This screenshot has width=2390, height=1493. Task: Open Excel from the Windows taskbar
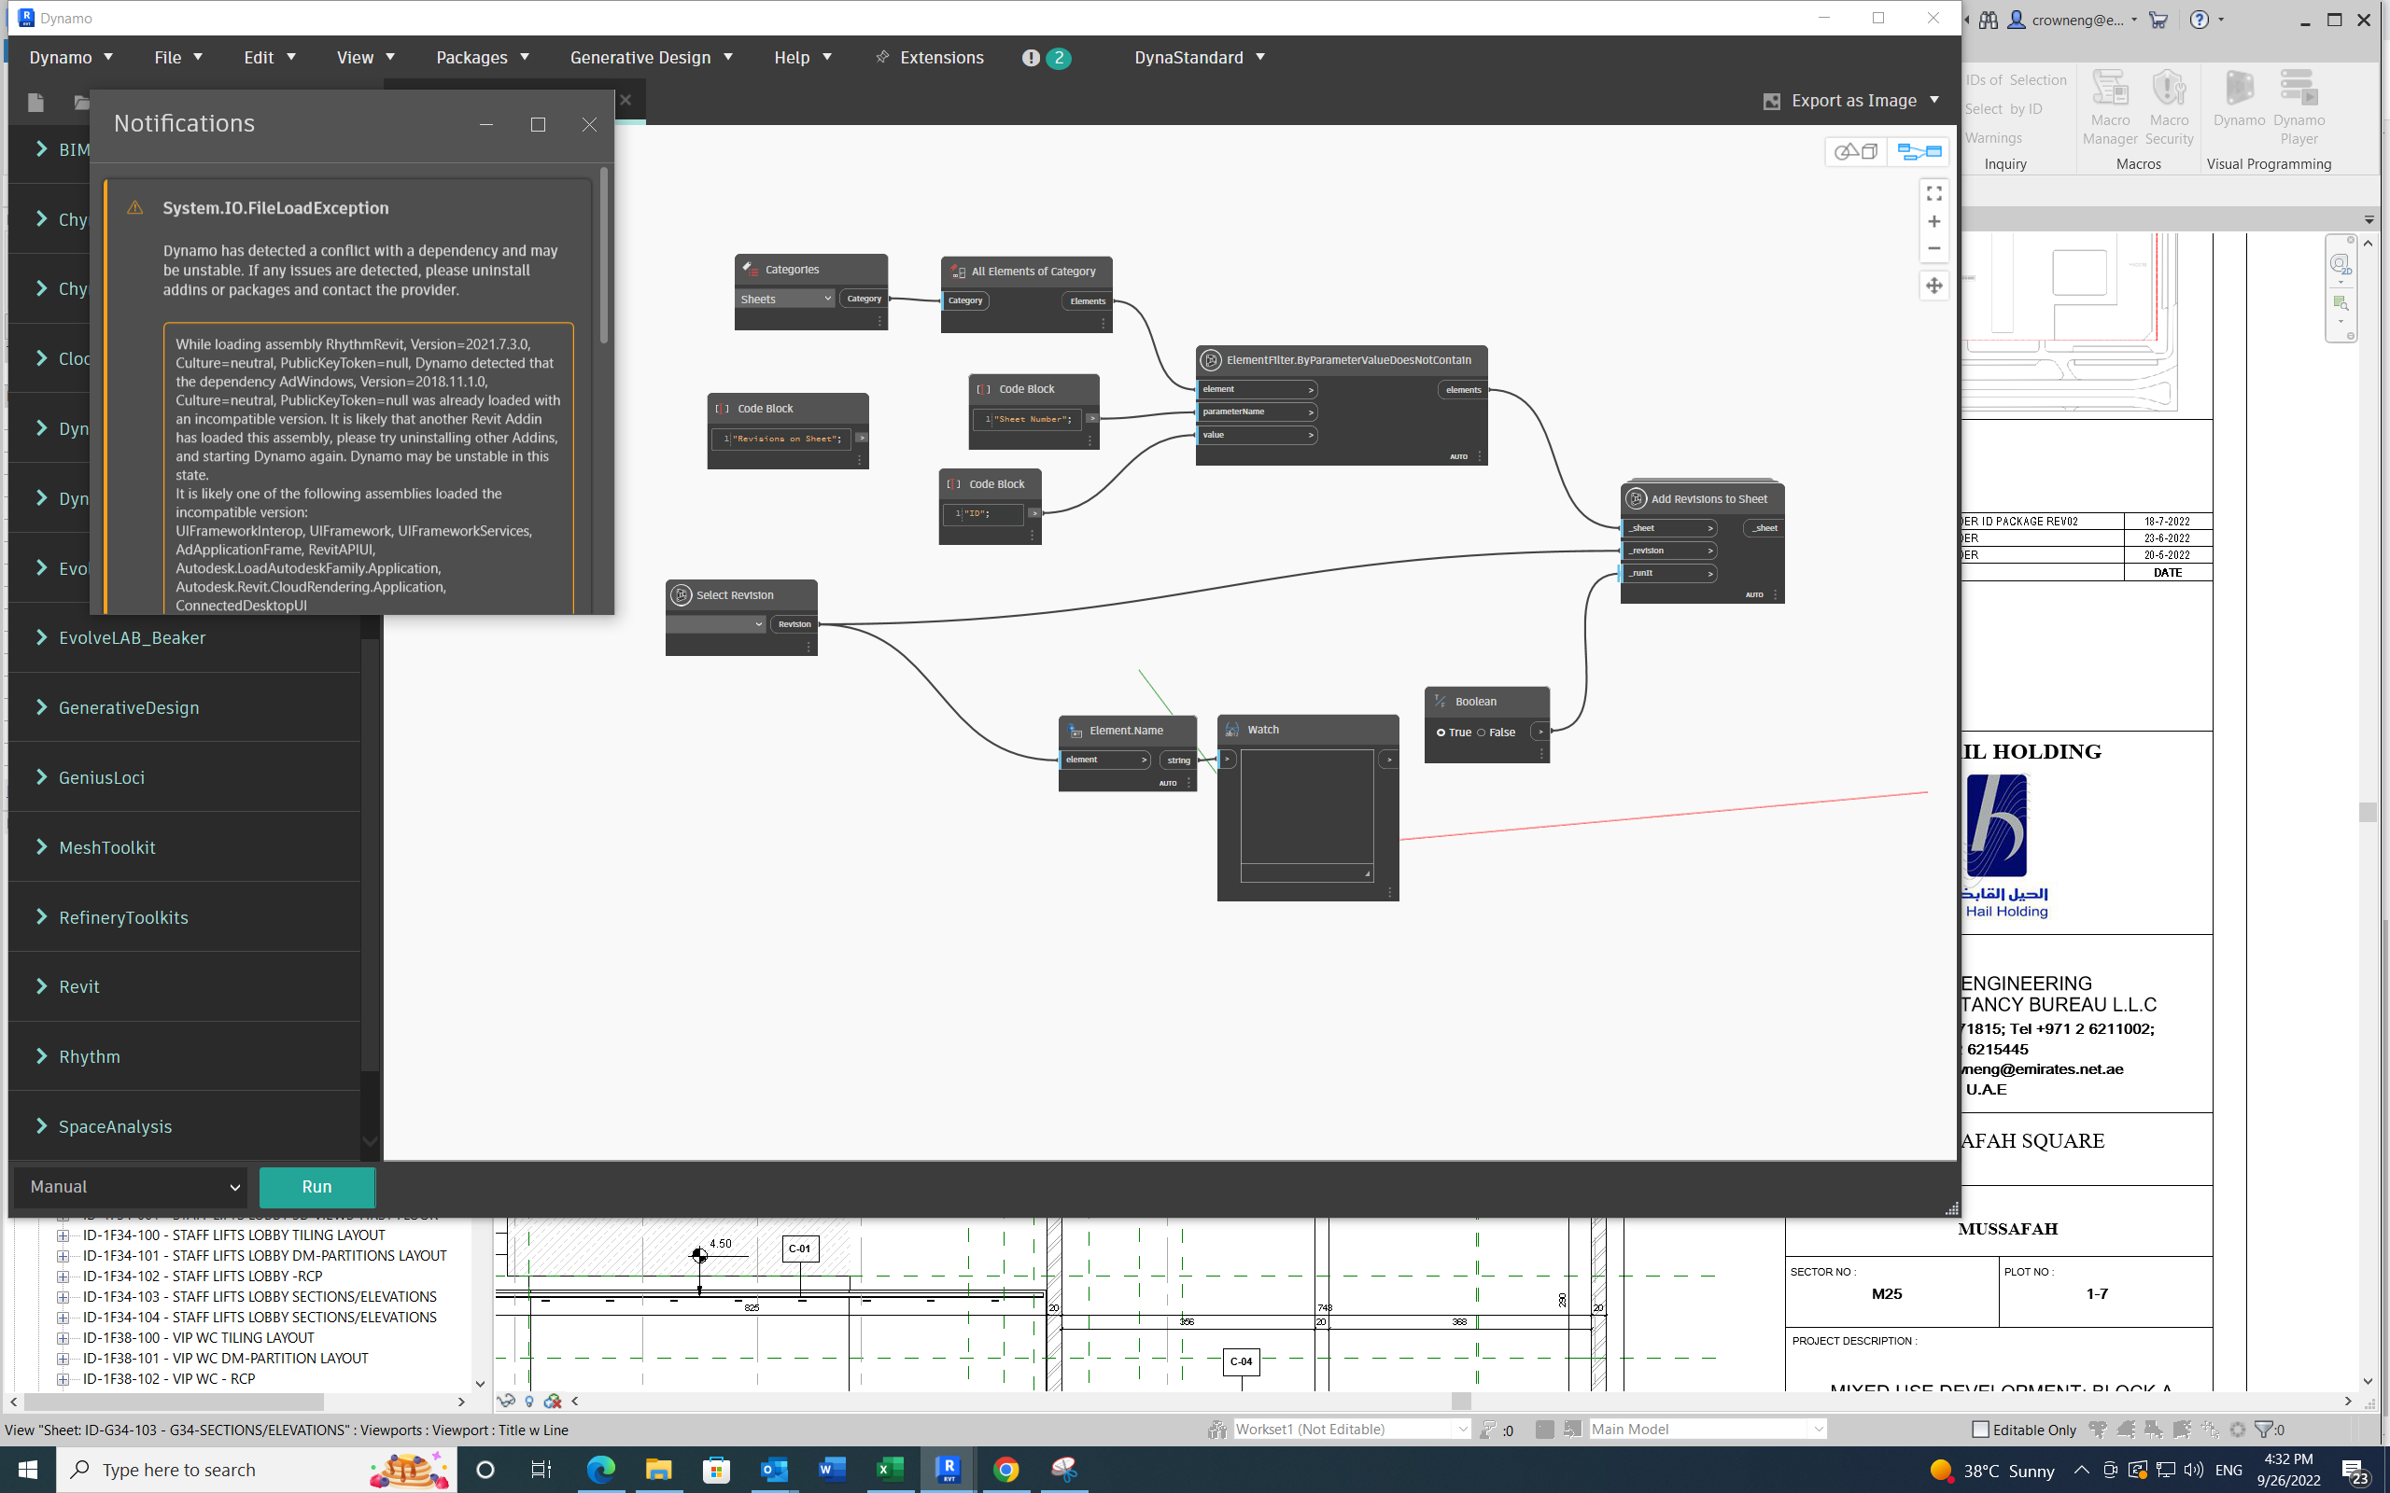click(888, 1470)
